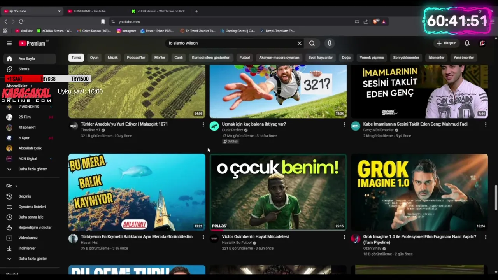Reload the page with refresh icon
The width and height of the screenshot is (498, 280).
point(21,22)
